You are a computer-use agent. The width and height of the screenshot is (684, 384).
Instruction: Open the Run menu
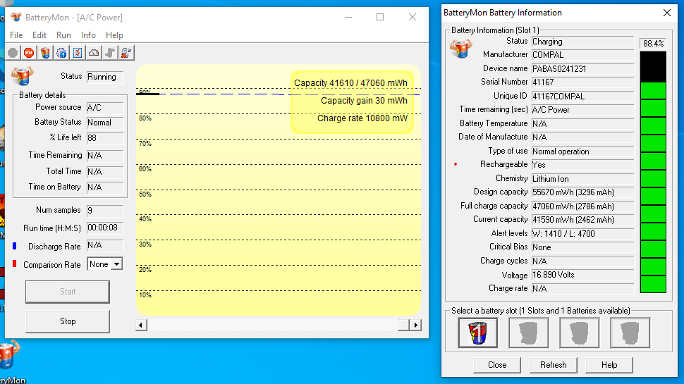63,35
